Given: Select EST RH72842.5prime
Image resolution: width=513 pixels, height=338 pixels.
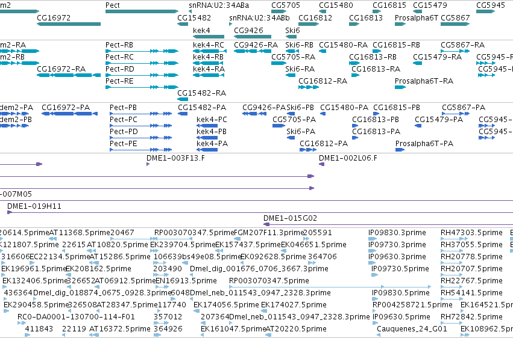Looking at the screenshot, I should click(x=452, y=323).
